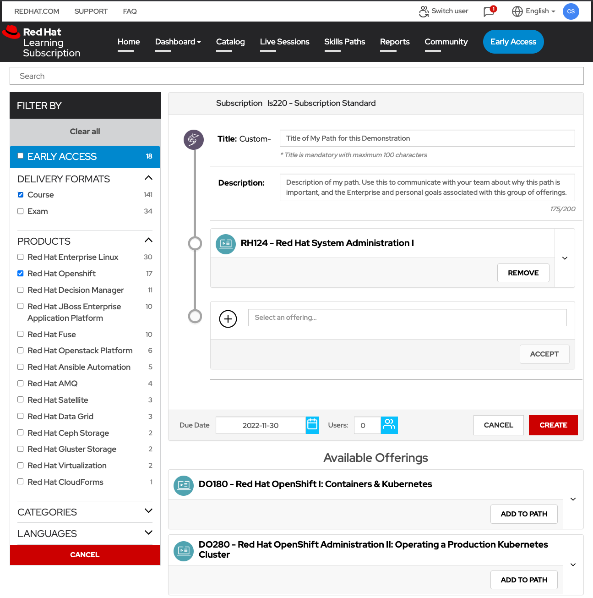This screenshot has width=593, height=598.
Task: Remove RH124 from the path
Action: pos(523,273)
